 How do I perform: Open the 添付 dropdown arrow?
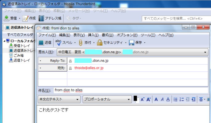coord(94,43)
